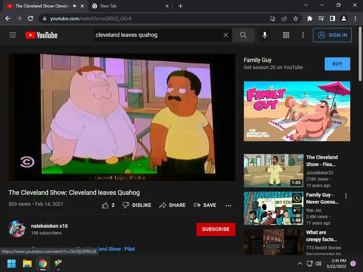Open the media control icon in Chrome toolbar
Image resolution: width=363 pixels, height=272 pixels.
pos(321,18)
